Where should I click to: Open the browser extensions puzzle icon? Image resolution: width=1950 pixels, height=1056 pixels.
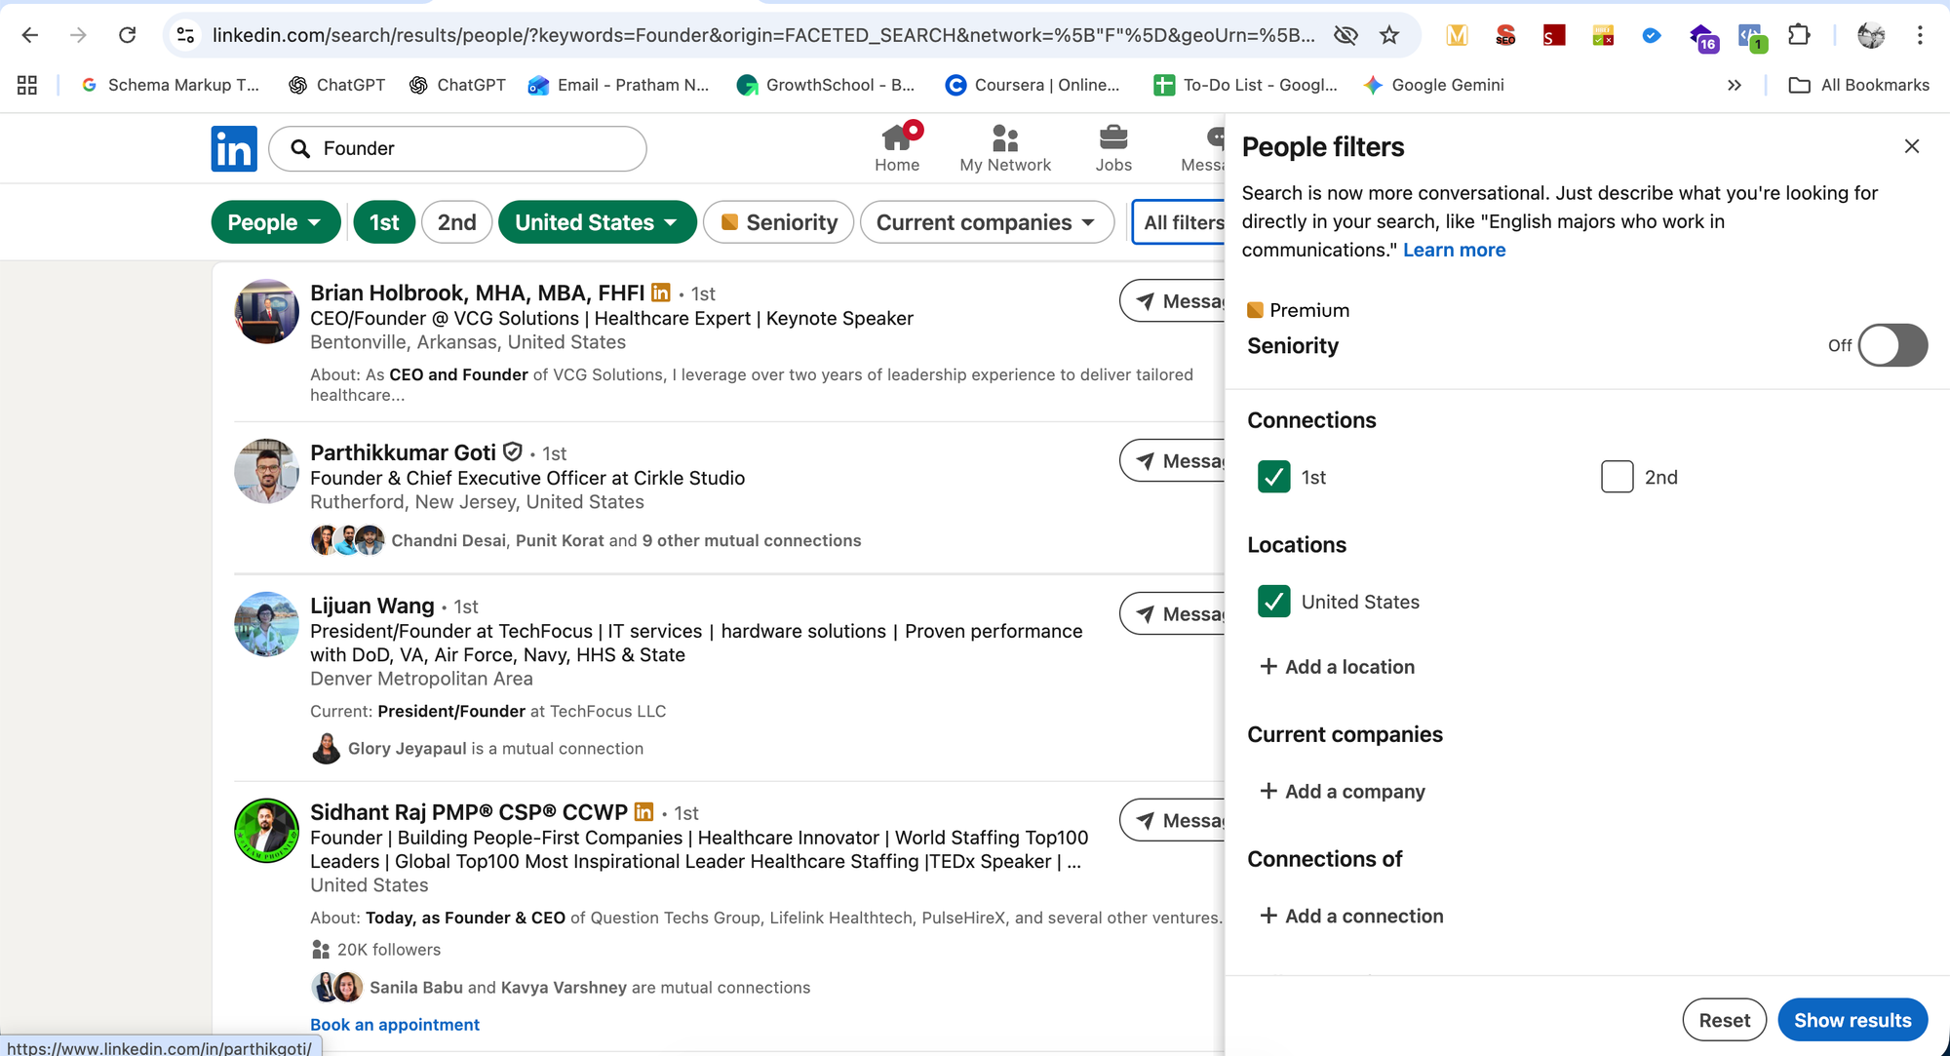[1799, 35]
